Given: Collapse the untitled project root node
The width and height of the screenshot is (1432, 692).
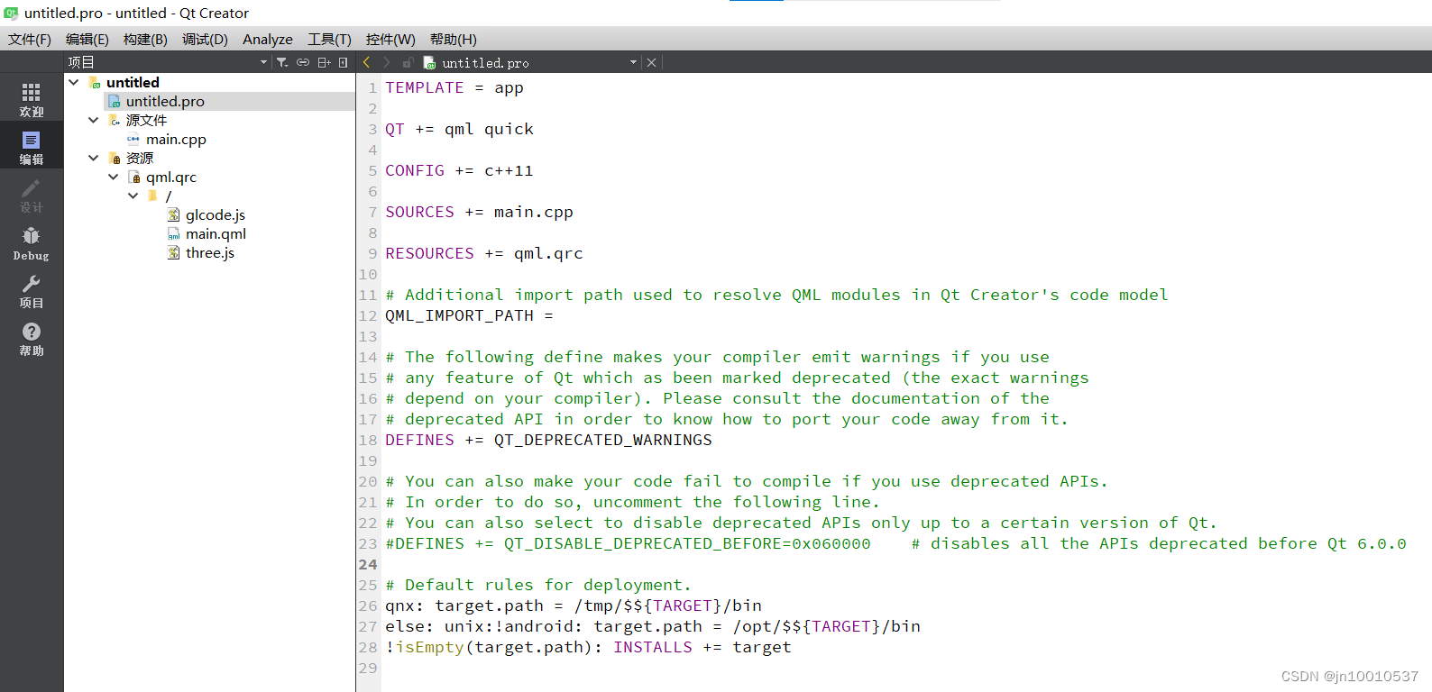Looking at the screenshot, I should (74, 82).
